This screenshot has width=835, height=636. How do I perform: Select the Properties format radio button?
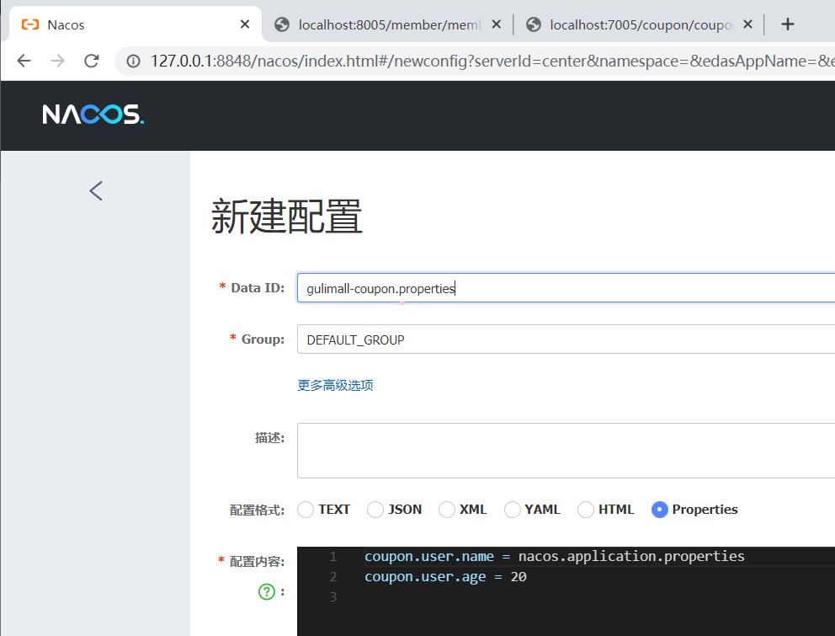click(660, 510)
